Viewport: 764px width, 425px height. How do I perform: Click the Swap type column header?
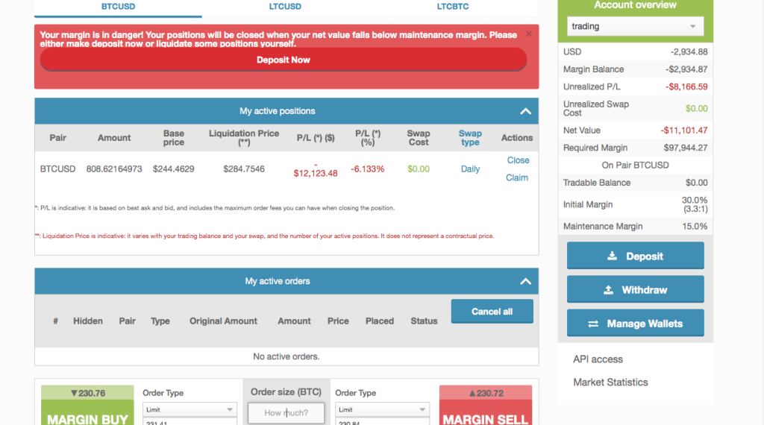point(470,138)
